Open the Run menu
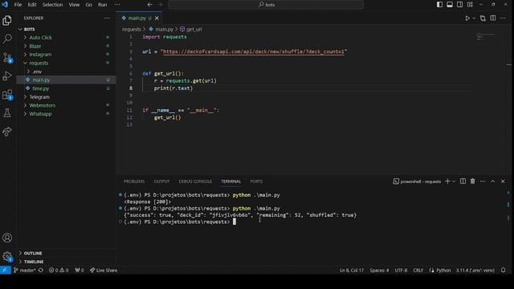Viewport: 514px width, 289px height. pyautogui.click(x=103, y=5)
